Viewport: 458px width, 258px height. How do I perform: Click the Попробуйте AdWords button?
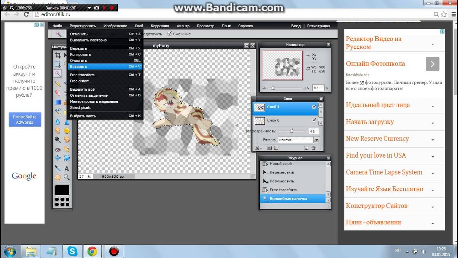point(25,120)
